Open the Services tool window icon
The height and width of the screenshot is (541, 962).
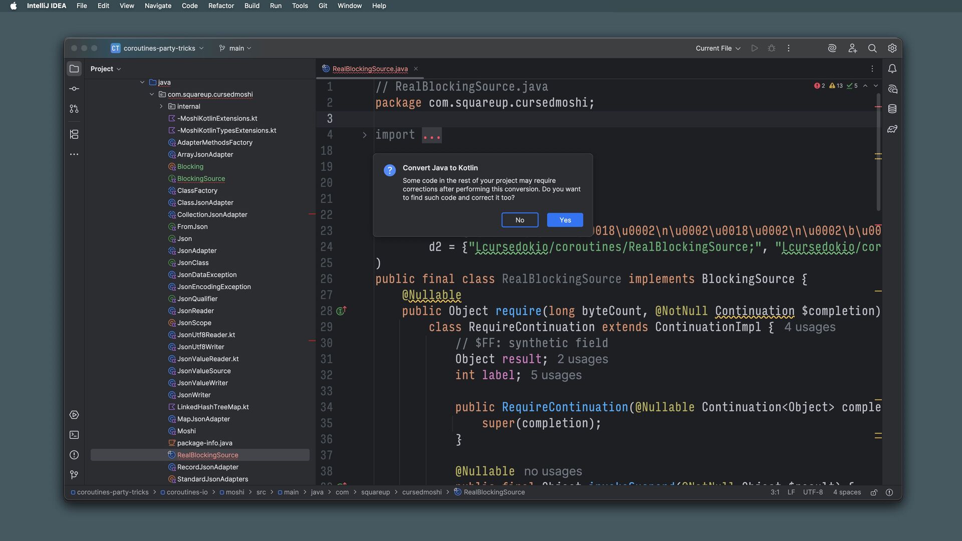pos(74,415)
